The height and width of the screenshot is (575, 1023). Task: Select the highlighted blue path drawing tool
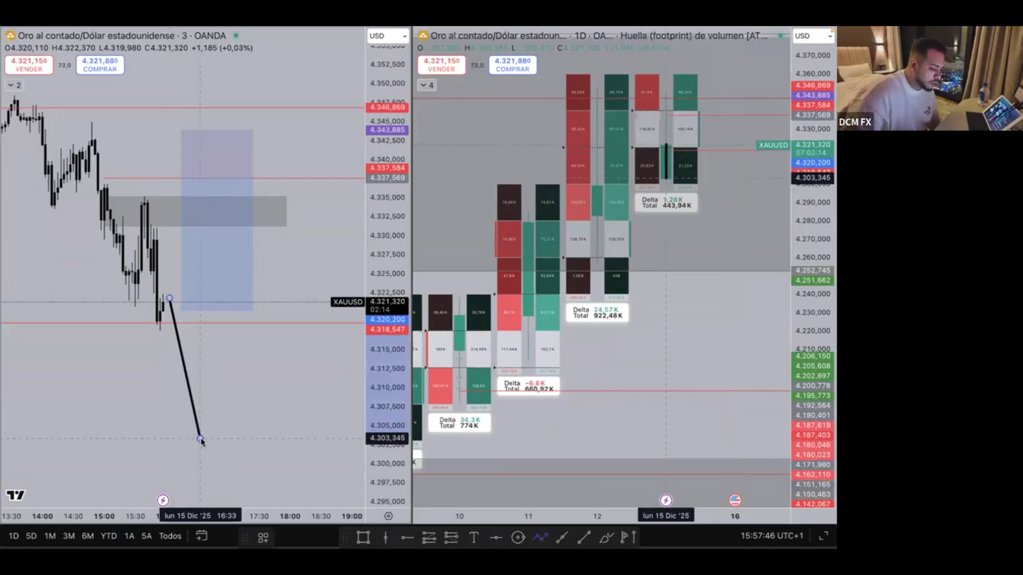(540, 538)
